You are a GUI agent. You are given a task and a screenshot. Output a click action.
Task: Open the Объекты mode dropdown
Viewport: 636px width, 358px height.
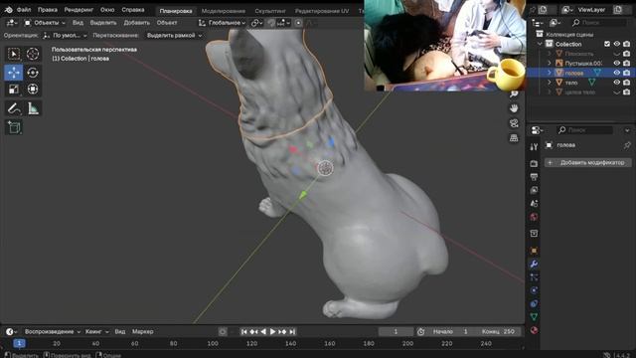(44, 23)
